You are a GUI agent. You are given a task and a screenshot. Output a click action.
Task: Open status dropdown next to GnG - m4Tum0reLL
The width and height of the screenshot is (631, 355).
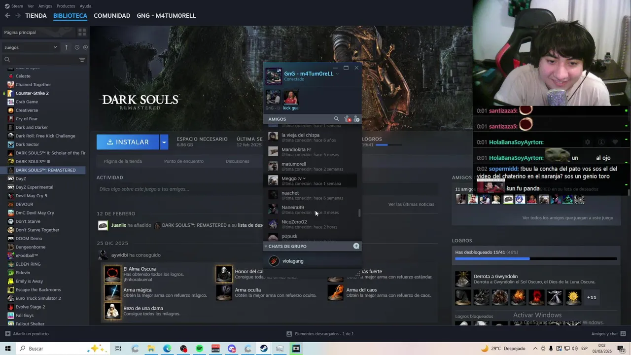pos(337,74)
